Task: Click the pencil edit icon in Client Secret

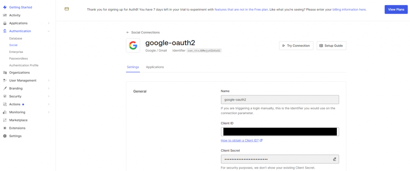Action: 334,159
